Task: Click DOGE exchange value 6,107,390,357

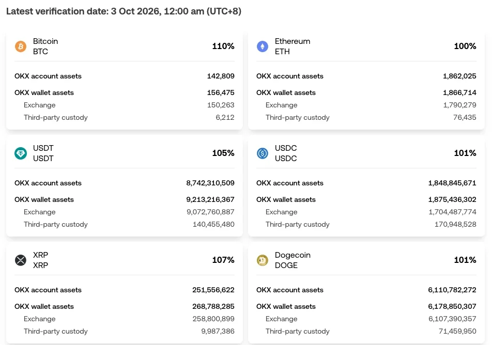Action: tap(453, 319)
